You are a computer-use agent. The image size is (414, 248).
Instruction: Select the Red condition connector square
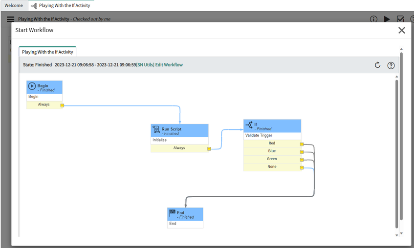[x=302, y=144]
